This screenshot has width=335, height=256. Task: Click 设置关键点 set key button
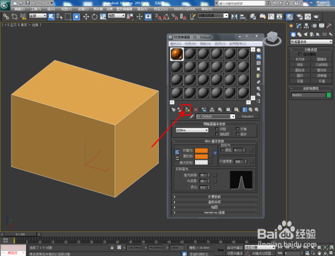(x=234, y=253)
